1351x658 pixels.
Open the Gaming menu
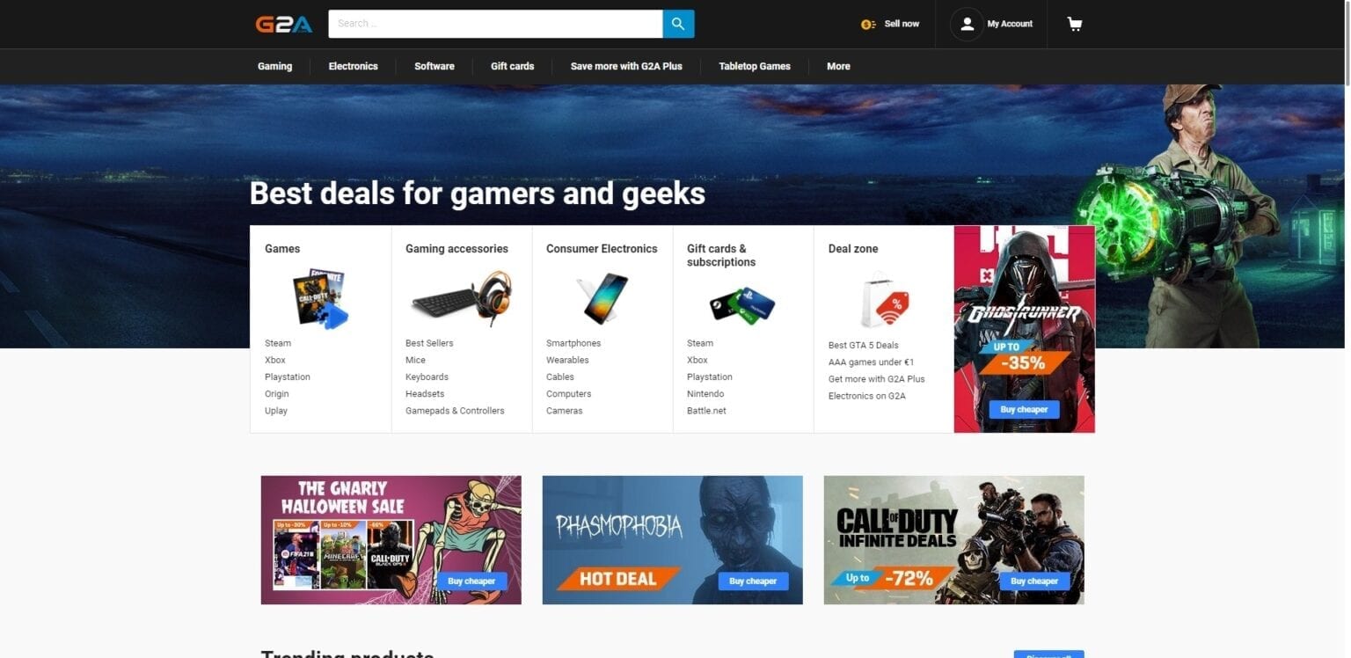(274, 66)
